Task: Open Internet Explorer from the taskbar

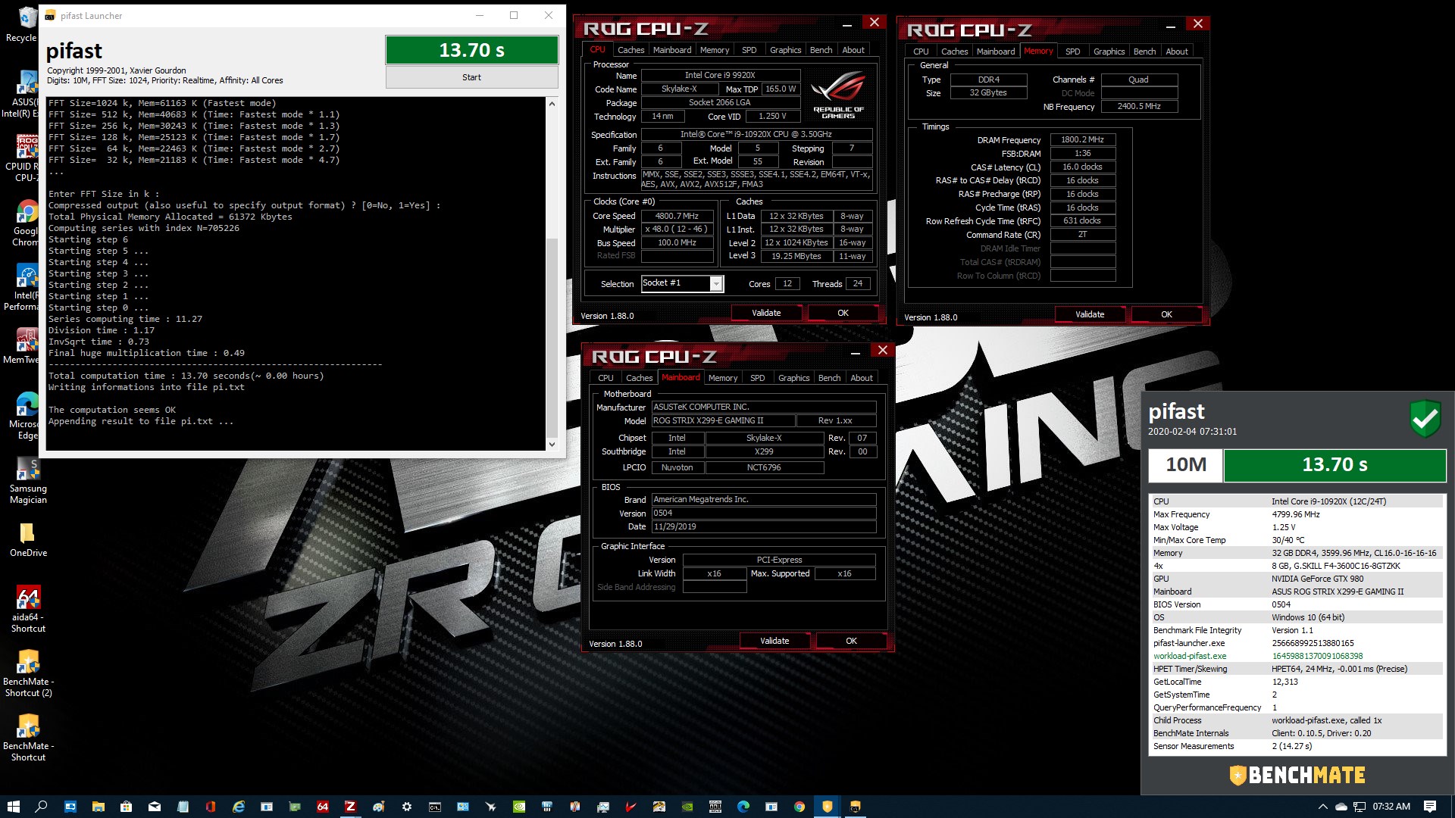Action: coord(238,807)
